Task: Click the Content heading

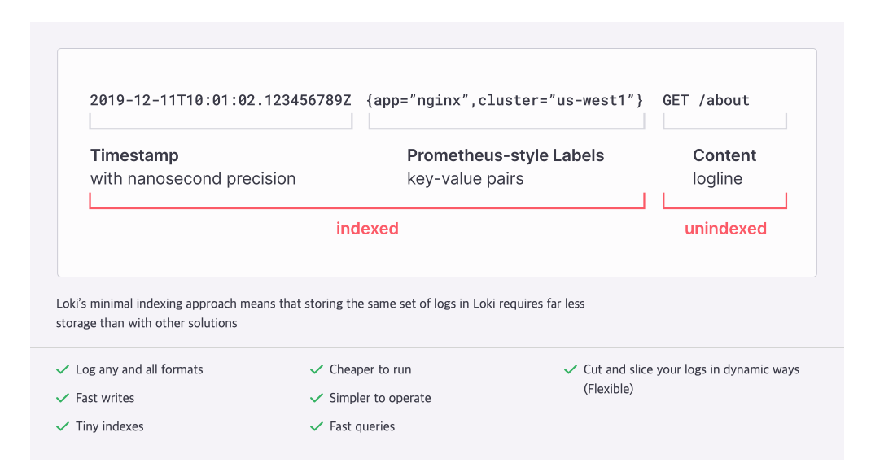Action: point(724,155)
